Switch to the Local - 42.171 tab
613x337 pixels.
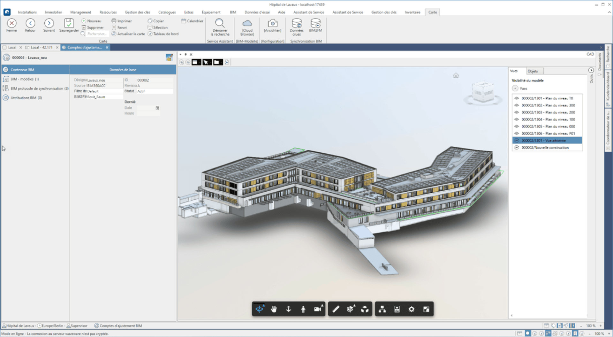pyautogui.click(x=42, y=48)
